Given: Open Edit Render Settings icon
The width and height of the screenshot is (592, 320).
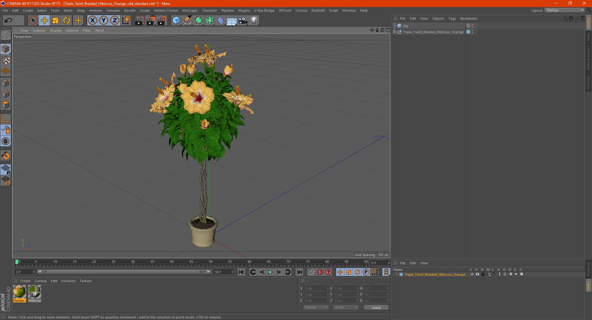Looking at the screenshot, I should coord(162,21).
